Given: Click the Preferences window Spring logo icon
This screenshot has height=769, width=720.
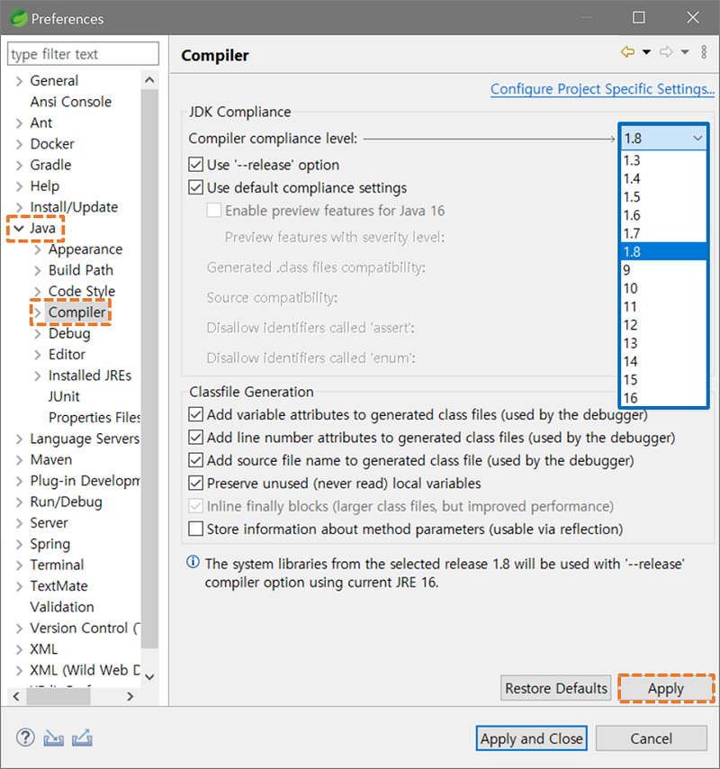Looking at the screenshot, I should point(19,18).
